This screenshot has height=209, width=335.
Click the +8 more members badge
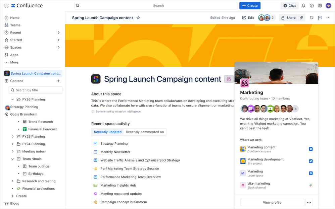point(295,109)
